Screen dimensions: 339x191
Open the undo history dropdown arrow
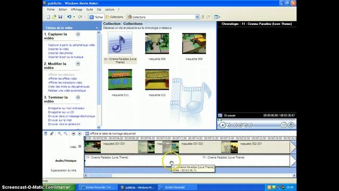[74, 17]
